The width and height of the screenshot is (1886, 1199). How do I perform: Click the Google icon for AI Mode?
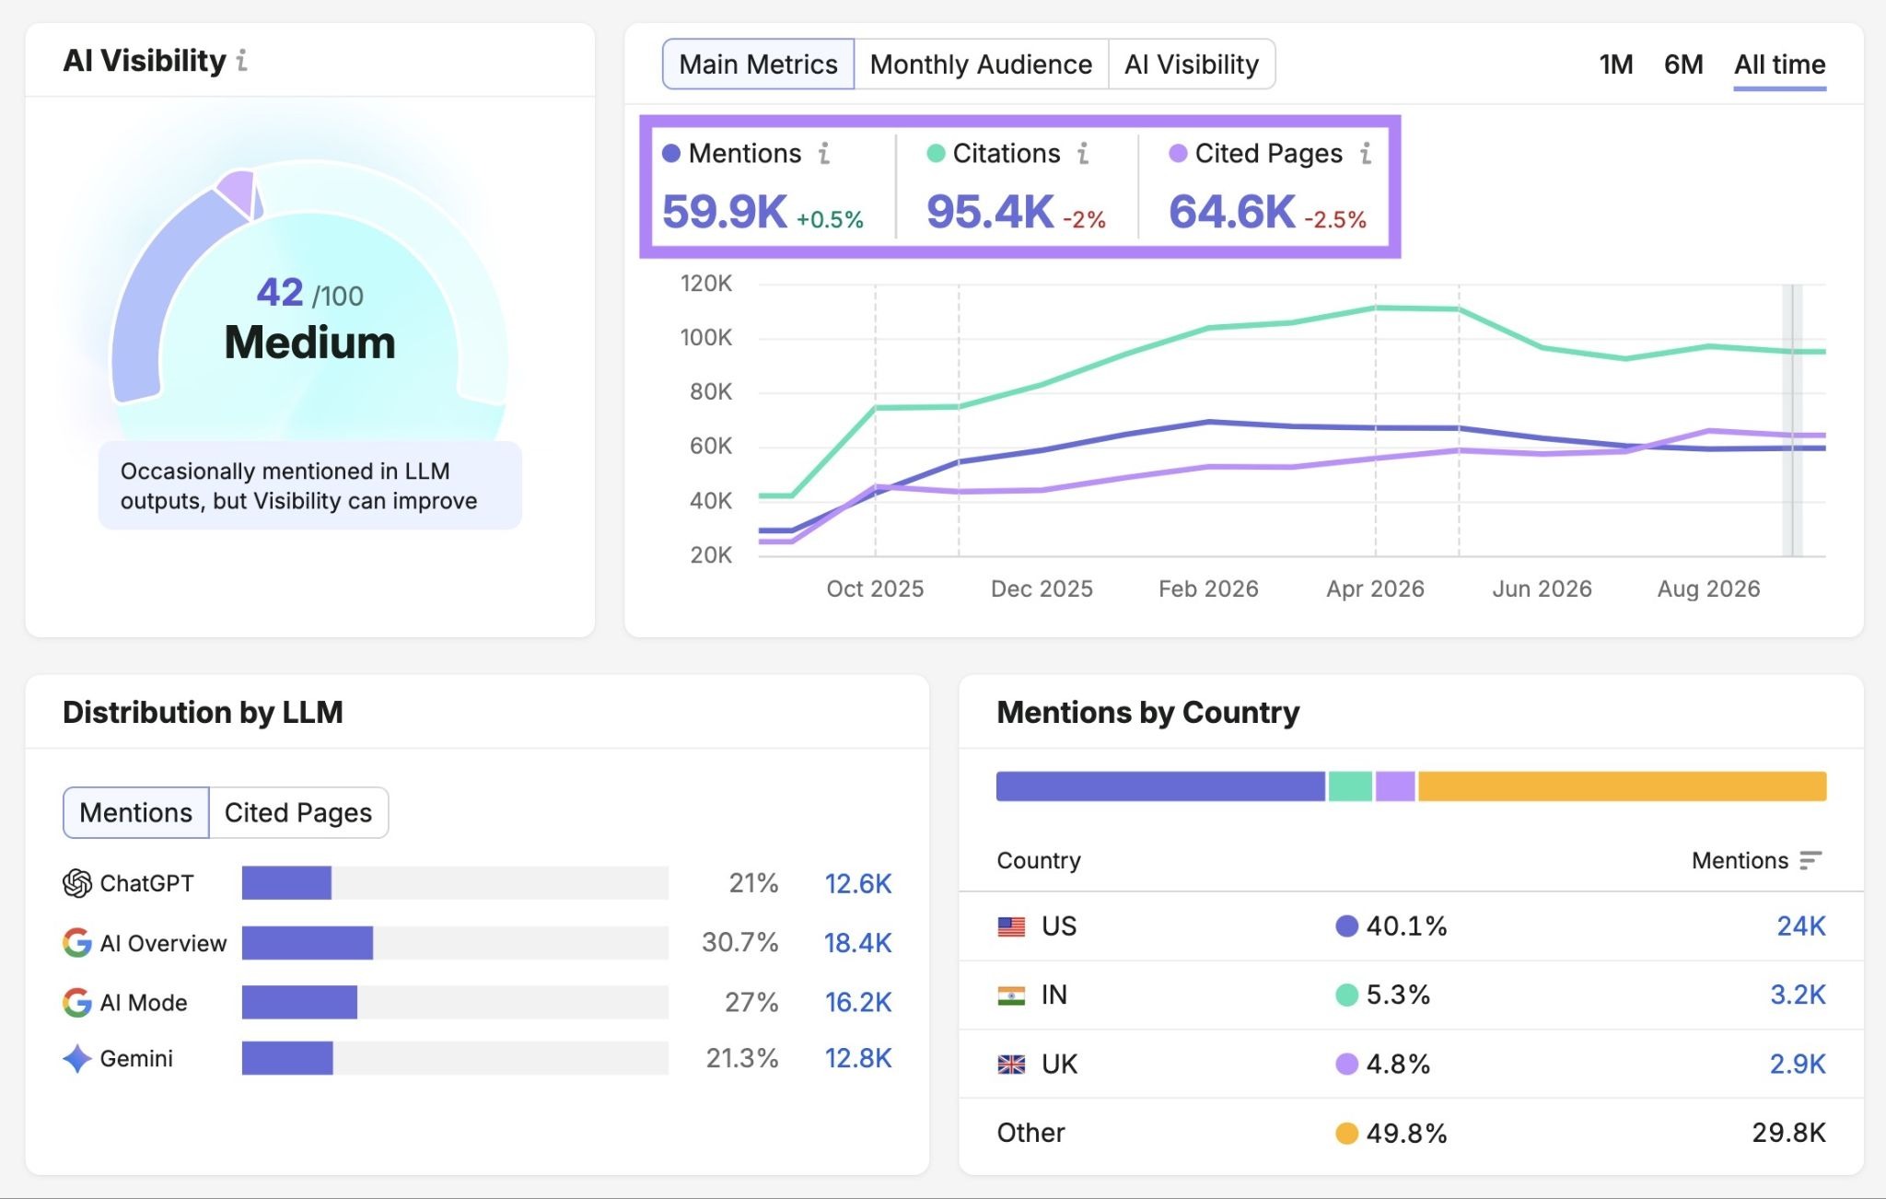coord(77,1002)
